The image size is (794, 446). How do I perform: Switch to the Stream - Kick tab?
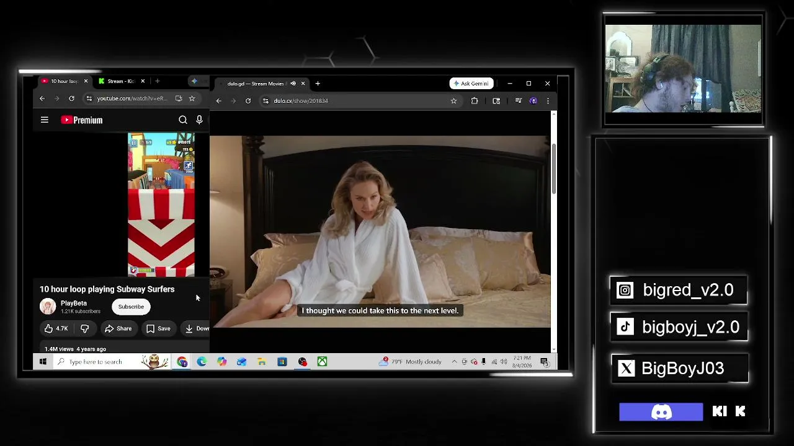pyautogui.click(x=120, y=81)
